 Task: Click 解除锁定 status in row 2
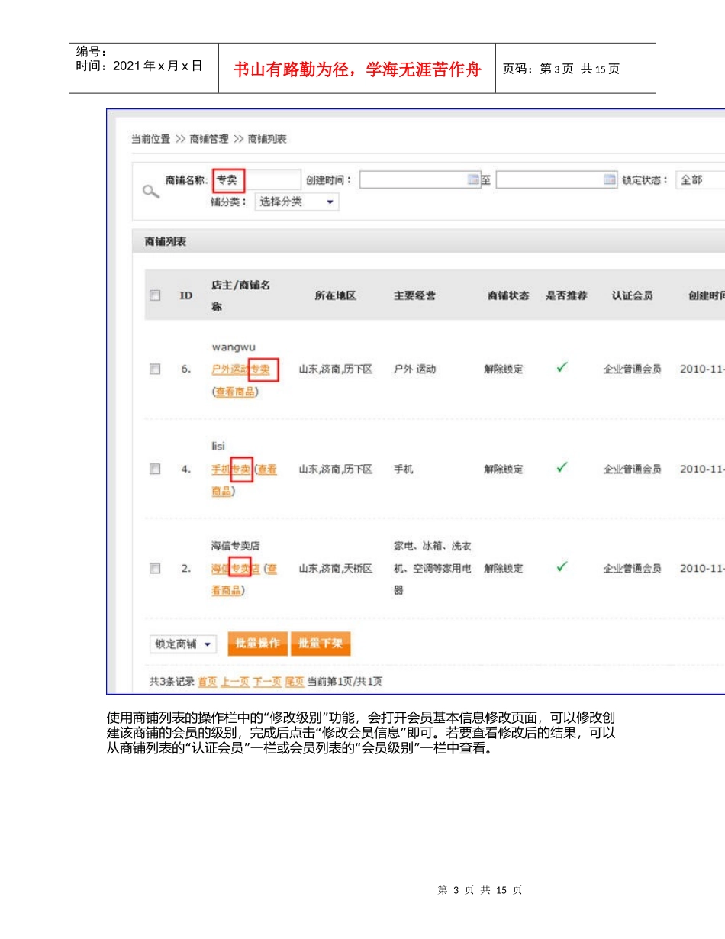click(x=504, y=569)
